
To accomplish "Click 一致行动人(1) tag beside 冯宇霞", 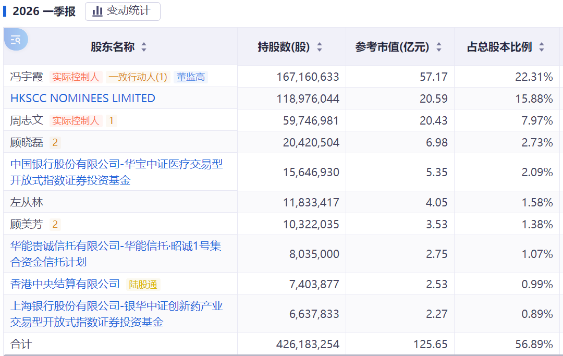I will click(138, 77).
